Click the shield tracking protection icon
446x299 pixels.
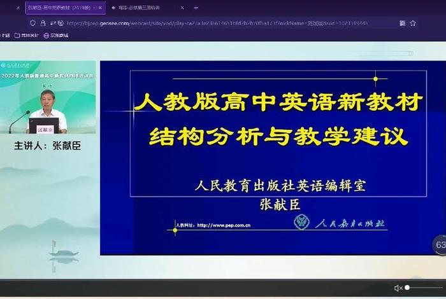click(32, 23)
